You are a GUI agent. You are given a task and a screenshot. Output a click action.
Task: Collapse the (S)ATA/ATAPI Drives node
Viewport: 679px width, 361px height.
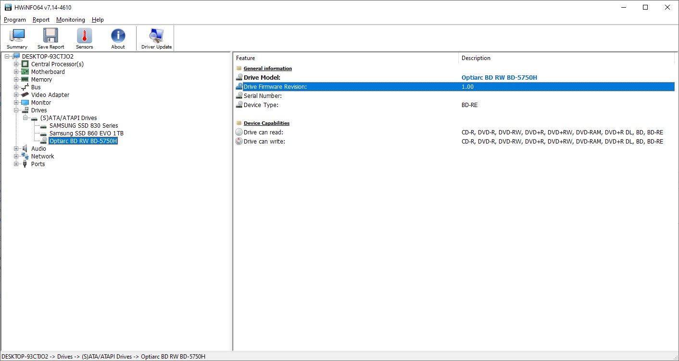tap(25, 118)
